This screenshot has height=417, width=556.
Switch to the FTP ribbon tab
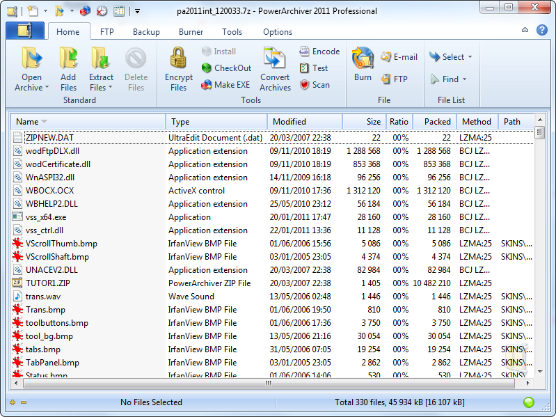[x=106, y=32]
